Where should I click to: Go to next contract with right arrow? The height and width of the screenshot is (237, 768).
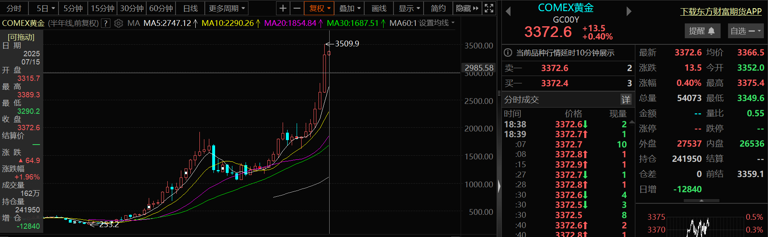(x=629, y=12)
